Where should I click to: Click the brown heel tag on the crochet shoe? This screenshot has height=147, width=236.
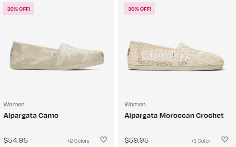129,52
